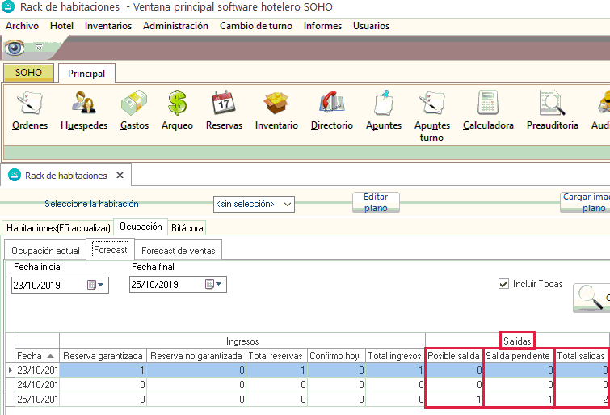Open the Administración menu
Image resolution: width=610 pixels, height=415 pixels.
(x=175, y=26)
